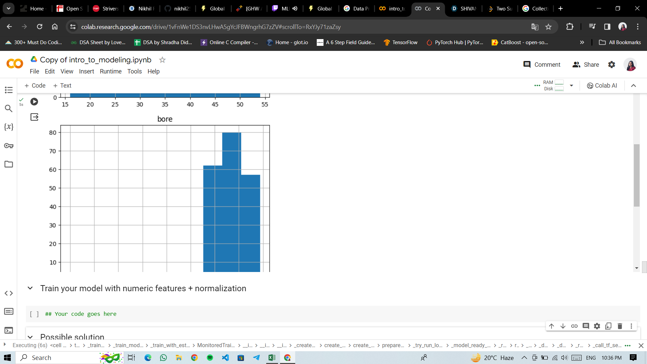The image size is (647, 364).
Task: Open the RAM Disk resources dropdown arrow
Action: point(572,86)
